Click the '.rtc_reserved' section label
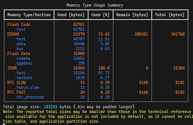The image size is (193, 125). click(29, 97)
